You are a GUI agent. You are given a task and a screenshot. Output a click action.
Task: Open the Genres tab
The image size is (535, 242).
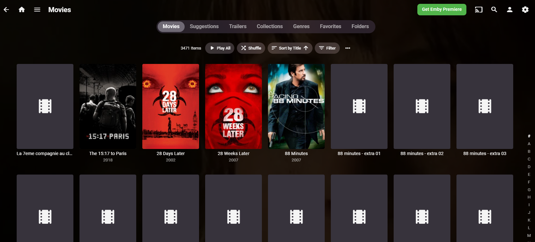pos(301,27)
